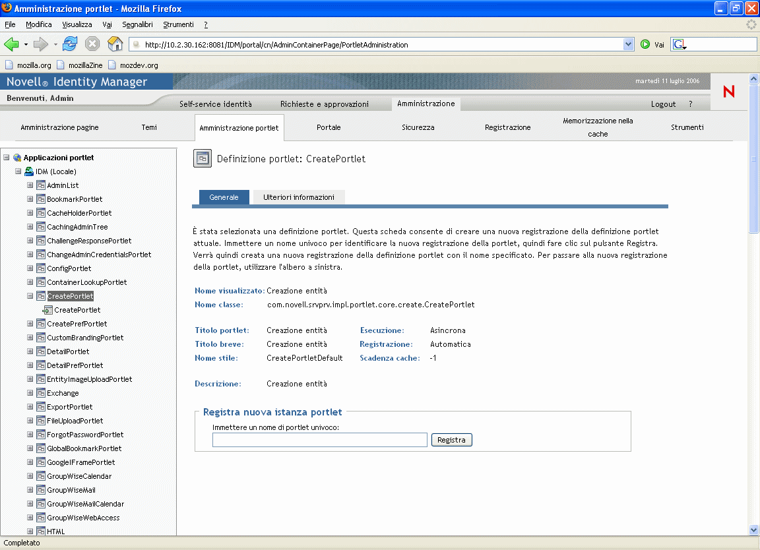This screenshot has height=550, width=760.
Task: Click the ExportPortlet definition icon
Action: [41, 407]
